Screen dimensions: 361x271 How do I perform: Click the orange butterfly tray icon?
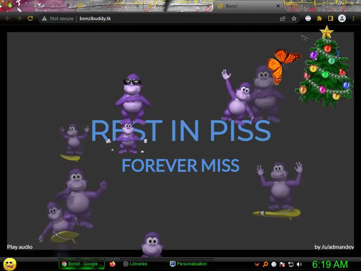[x=257, y=264]
